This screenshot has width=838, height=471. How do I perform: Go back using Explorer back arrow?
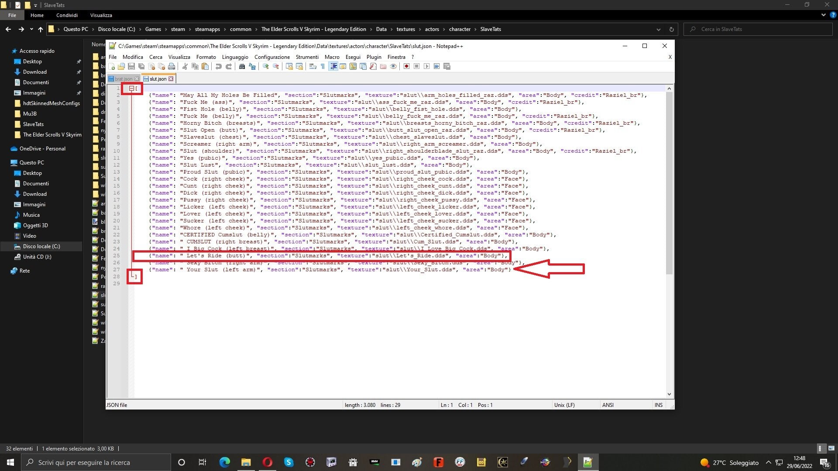pos(8,29)
